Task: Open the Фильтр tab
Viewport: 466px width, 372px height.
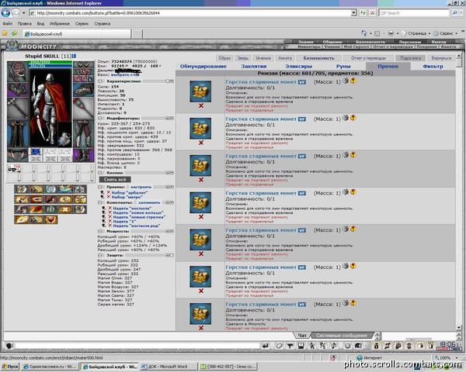Action: pyautogui.click(x=433, y=67)
